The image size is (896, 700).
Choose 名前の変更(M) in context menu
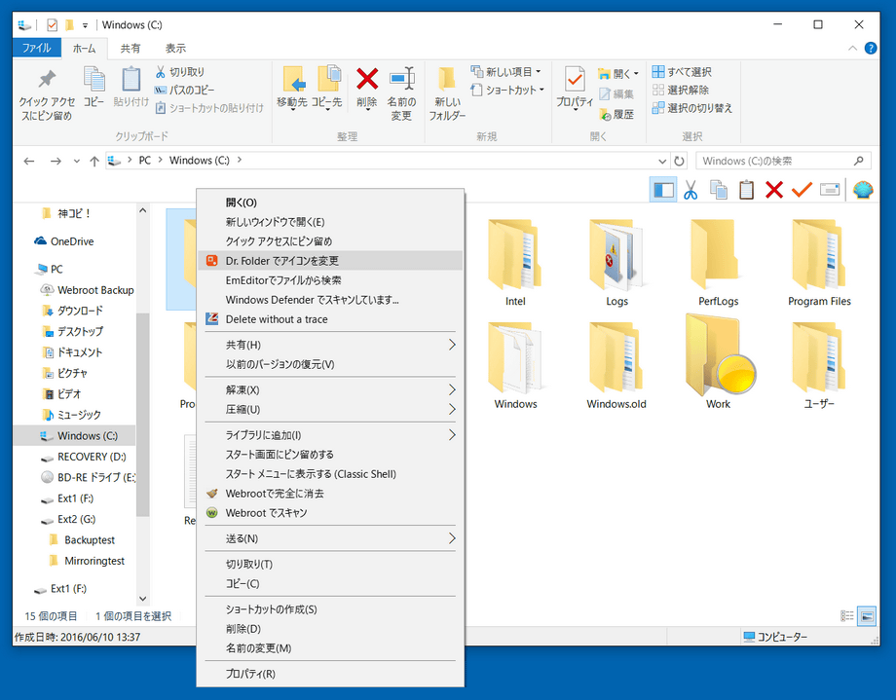(x=330, y=648)
